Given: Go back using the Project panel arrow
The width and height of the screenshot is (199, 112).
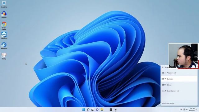Looking at the screenshot, I should 163,67.
